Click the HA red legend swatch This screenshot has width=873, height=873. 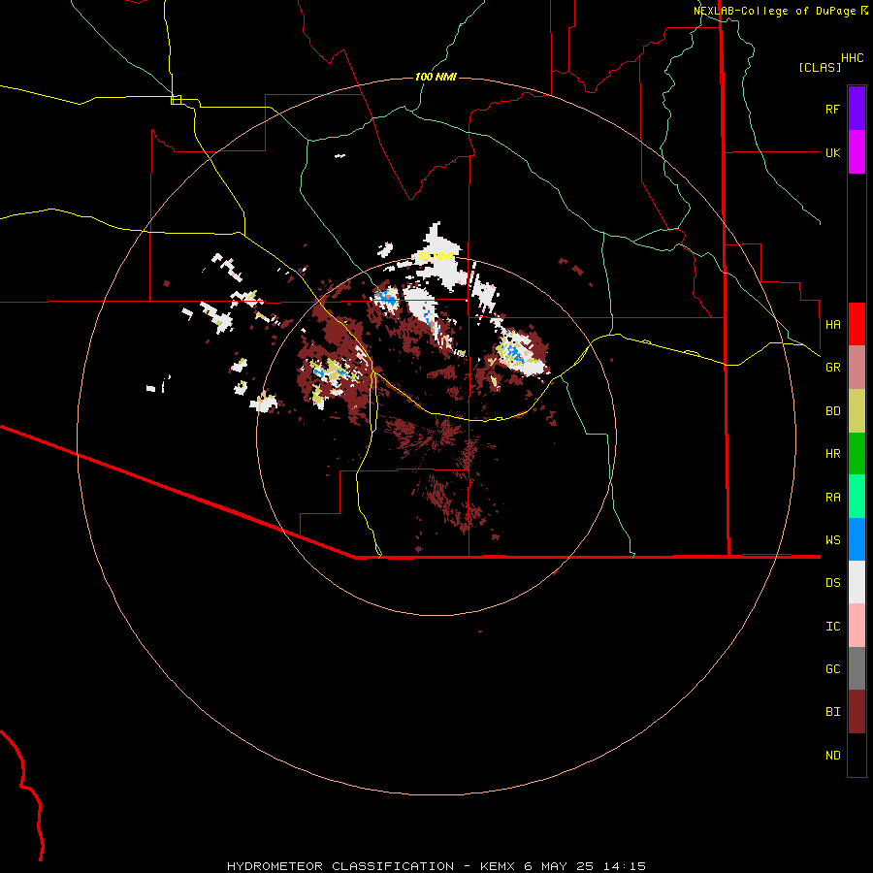coord(857,324)
